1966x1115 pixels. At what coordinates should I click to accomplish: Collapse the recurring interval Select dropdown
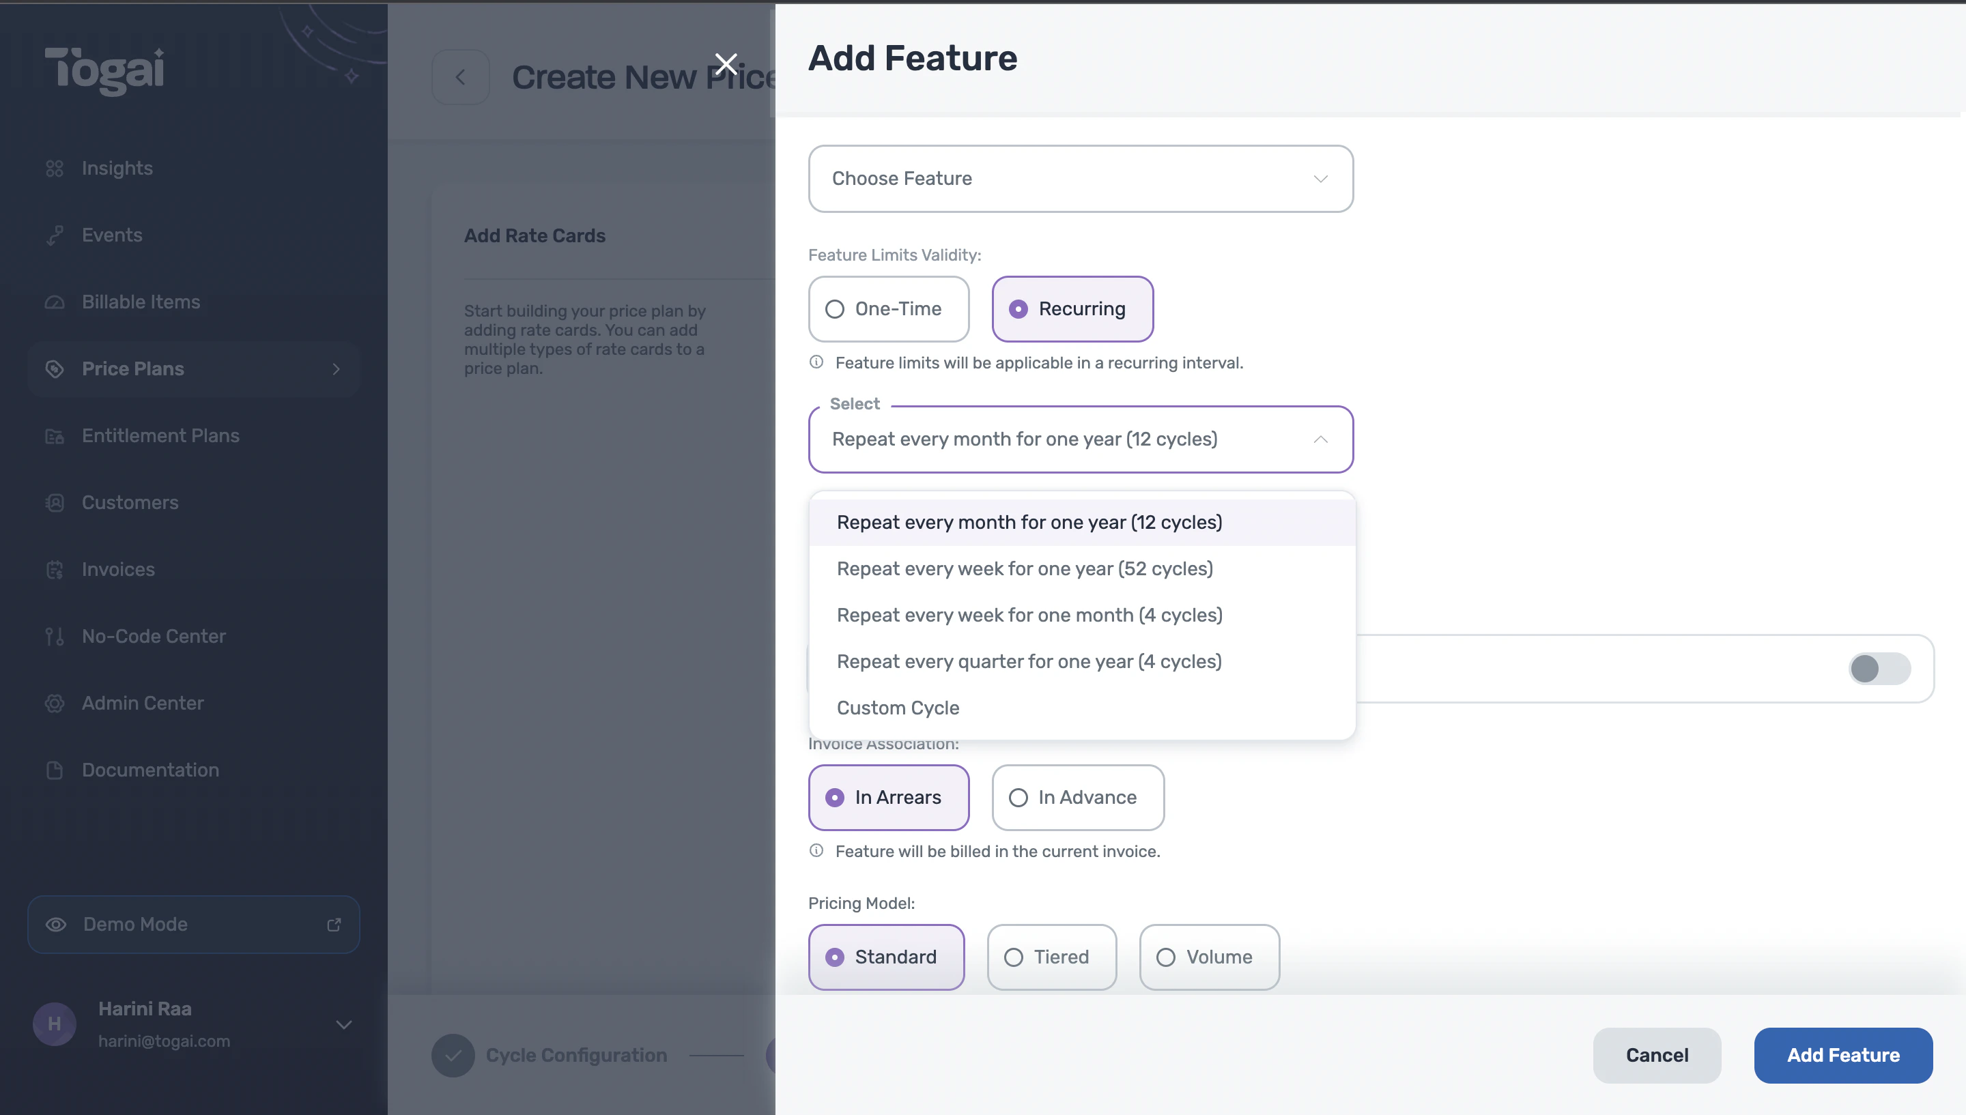[x=1320, y=439]
